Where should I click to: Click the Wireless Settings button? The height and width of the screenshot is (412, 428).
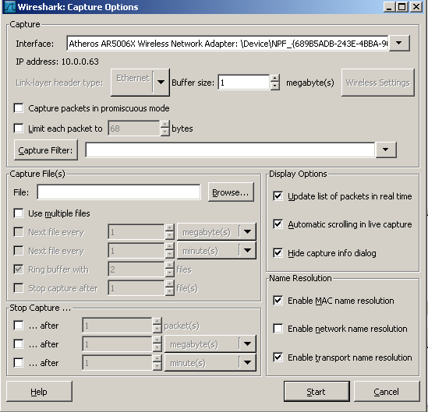click(378, 83)
